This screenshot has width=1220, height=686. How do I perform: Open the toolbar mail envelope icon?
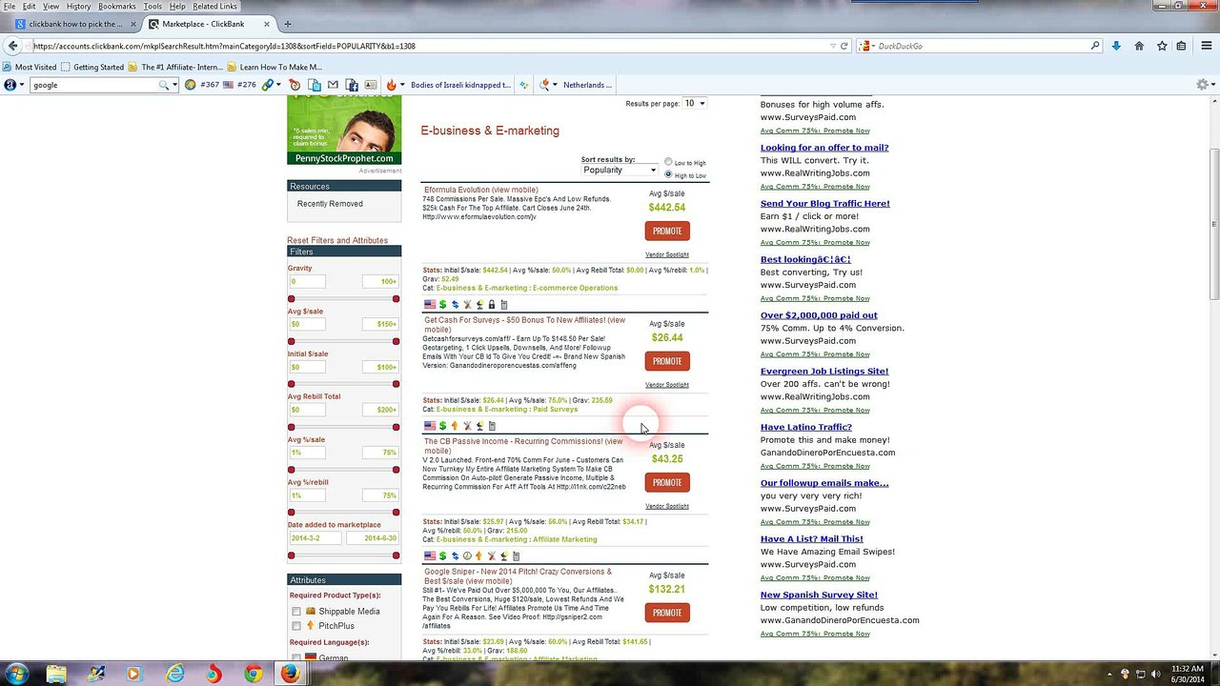333,85
